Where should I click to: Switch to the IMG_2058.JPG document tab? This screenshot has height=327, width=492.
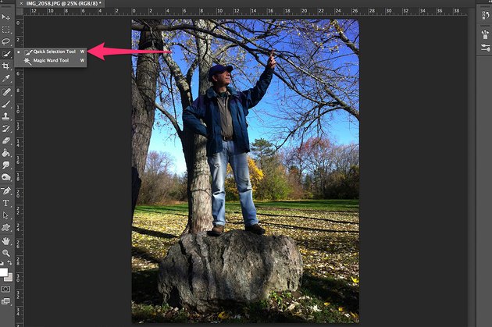(61, 3)
